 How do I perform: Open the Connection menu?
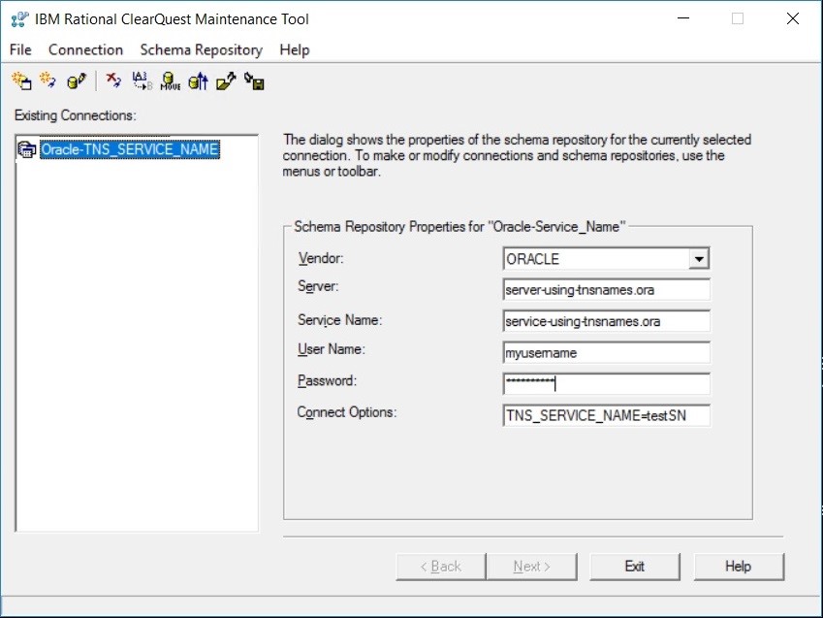pos(85,49)
